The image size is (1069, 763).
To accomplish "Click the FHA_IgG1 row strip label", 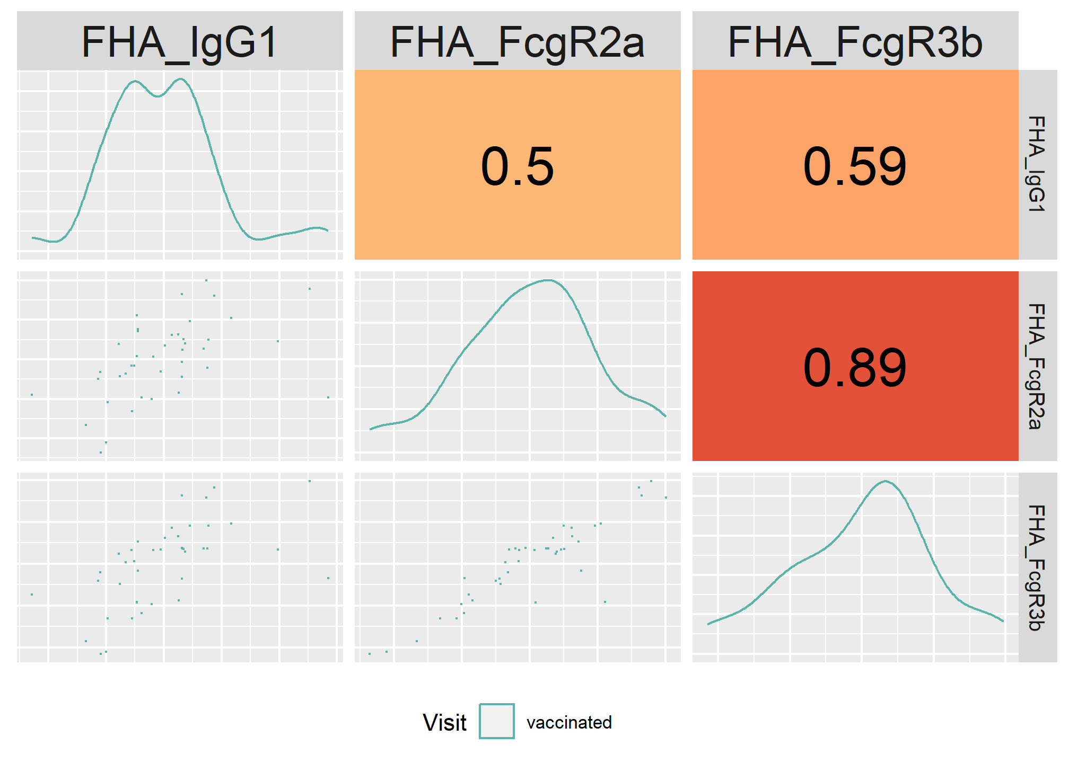I will (1038, 165).
